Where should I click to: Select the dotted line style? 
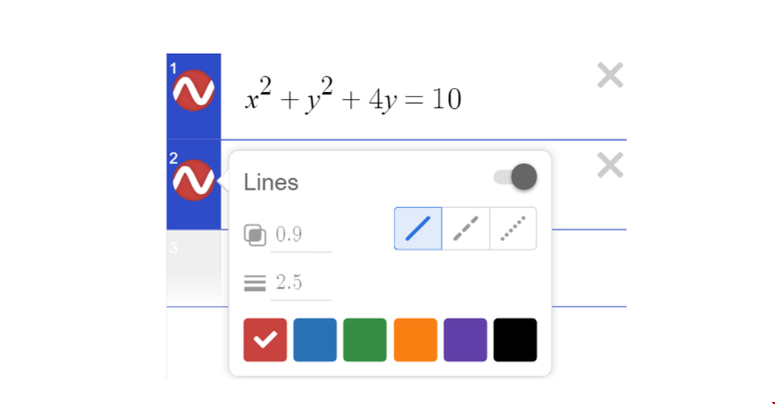pos(513,229)
